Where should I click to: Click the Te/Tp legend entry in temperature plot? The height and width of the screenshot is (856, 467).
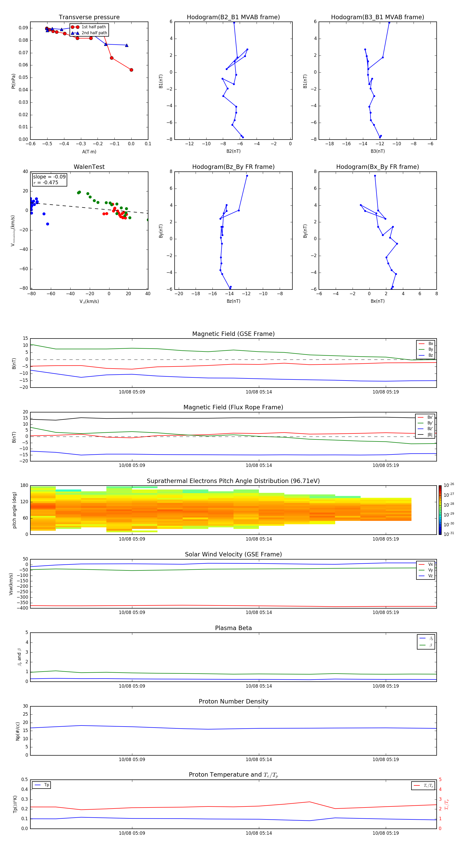point(424,785)
